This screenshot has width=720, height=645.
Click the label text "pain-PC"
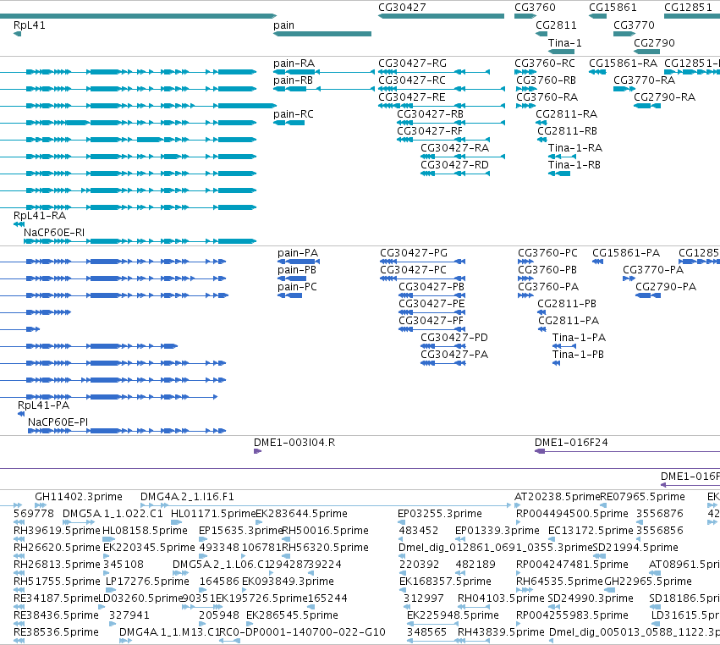click(297, 287)
